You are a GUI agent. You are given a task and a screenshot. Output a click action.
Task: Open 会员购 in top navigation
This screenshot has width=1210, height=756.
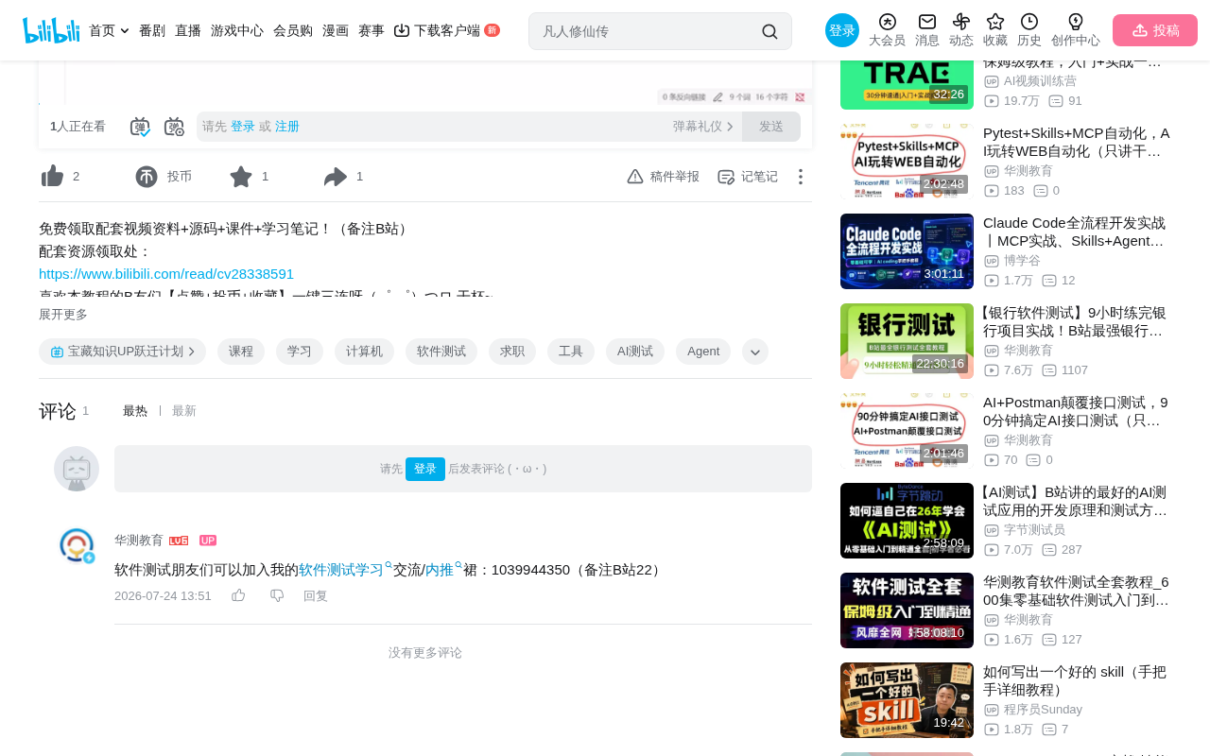coord(293,30)
